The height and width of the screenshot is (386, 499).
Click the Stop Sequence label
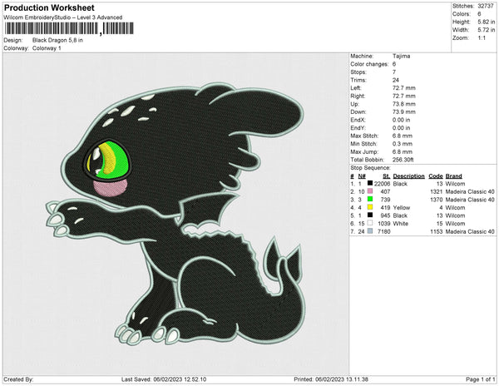(x=370, y=168)
